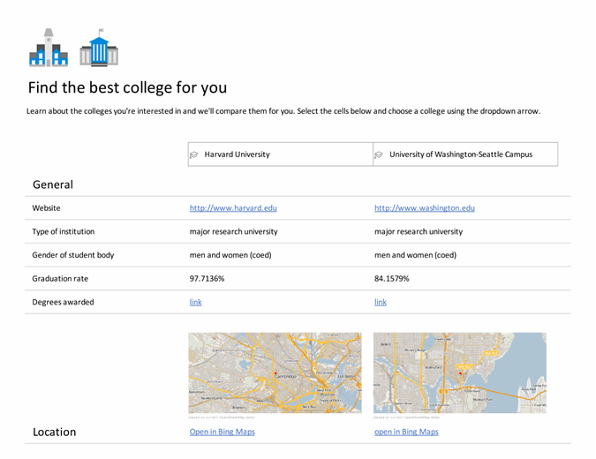This screenshot has width=596, height=459.
Task: Open the harvard.edu website link
Action: (233, 208)
